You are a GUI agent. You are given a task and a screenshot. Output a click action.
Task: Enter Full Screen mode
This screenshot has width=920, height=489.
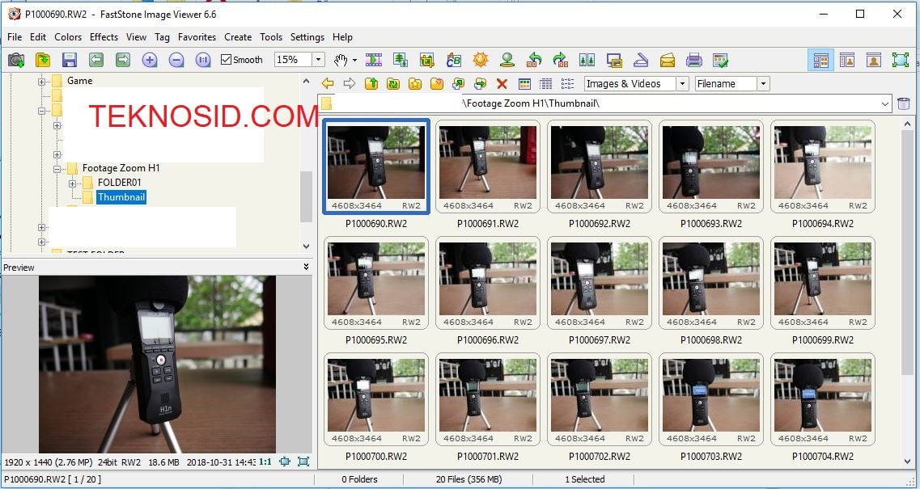(x=900, y=60)
